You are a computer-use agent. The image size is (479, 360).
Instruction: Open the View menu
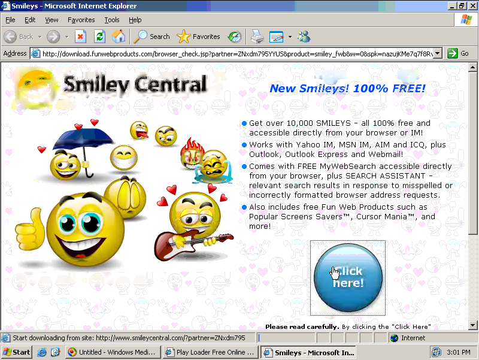tap(51, 20)
